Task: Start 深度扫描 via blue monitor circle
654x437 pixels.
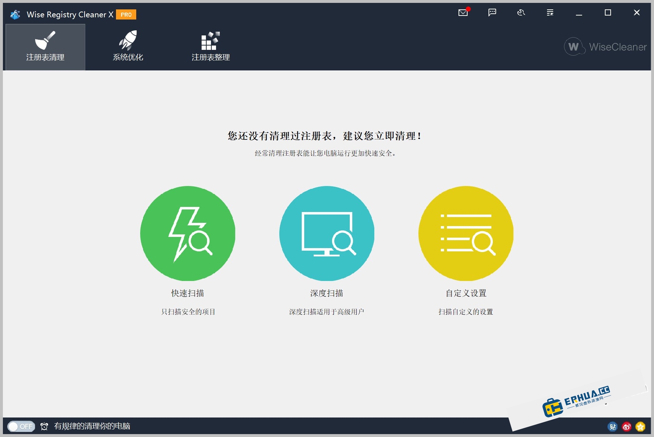Action: point(327,234)
